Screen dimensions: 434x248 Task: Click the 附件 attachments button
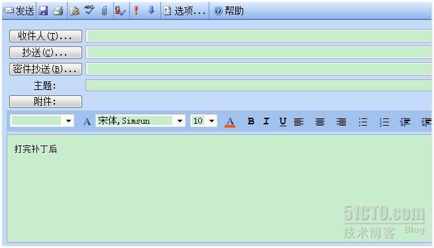click(46, 102)
